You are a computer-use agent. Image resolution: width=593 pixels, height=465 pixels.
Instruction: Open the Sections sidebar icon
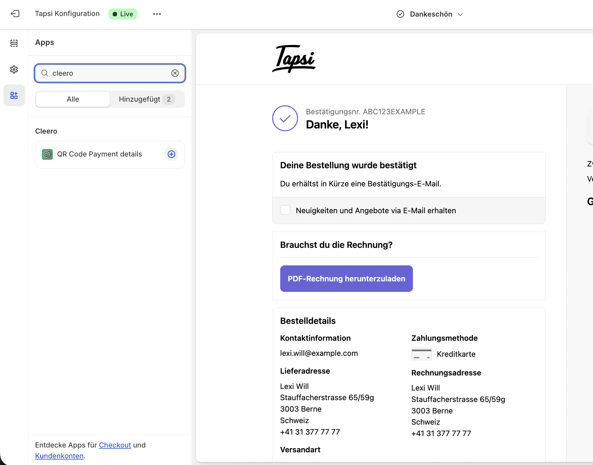coord(14,43)
